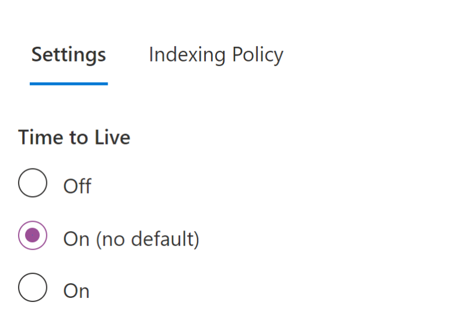Screen dimensions: 449x330
Task: Select the Indexing Policy tab label
Action: coord(216,54)
